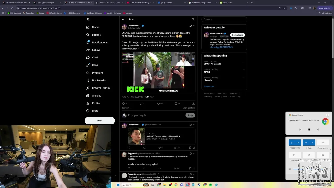This screenshot has width=334, height=188.
Task: Go back with the post back arrow
Action: (x=123, y=19)
